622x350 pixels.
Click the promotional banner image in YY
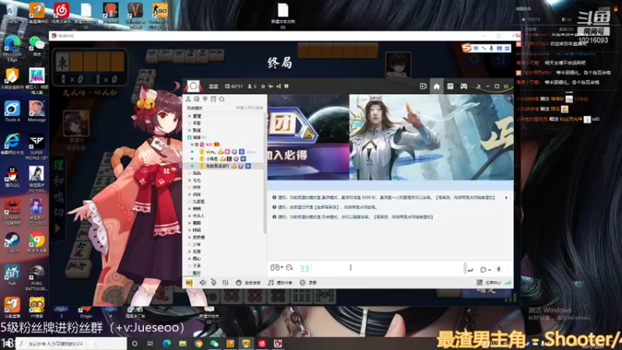click(390, 137)
